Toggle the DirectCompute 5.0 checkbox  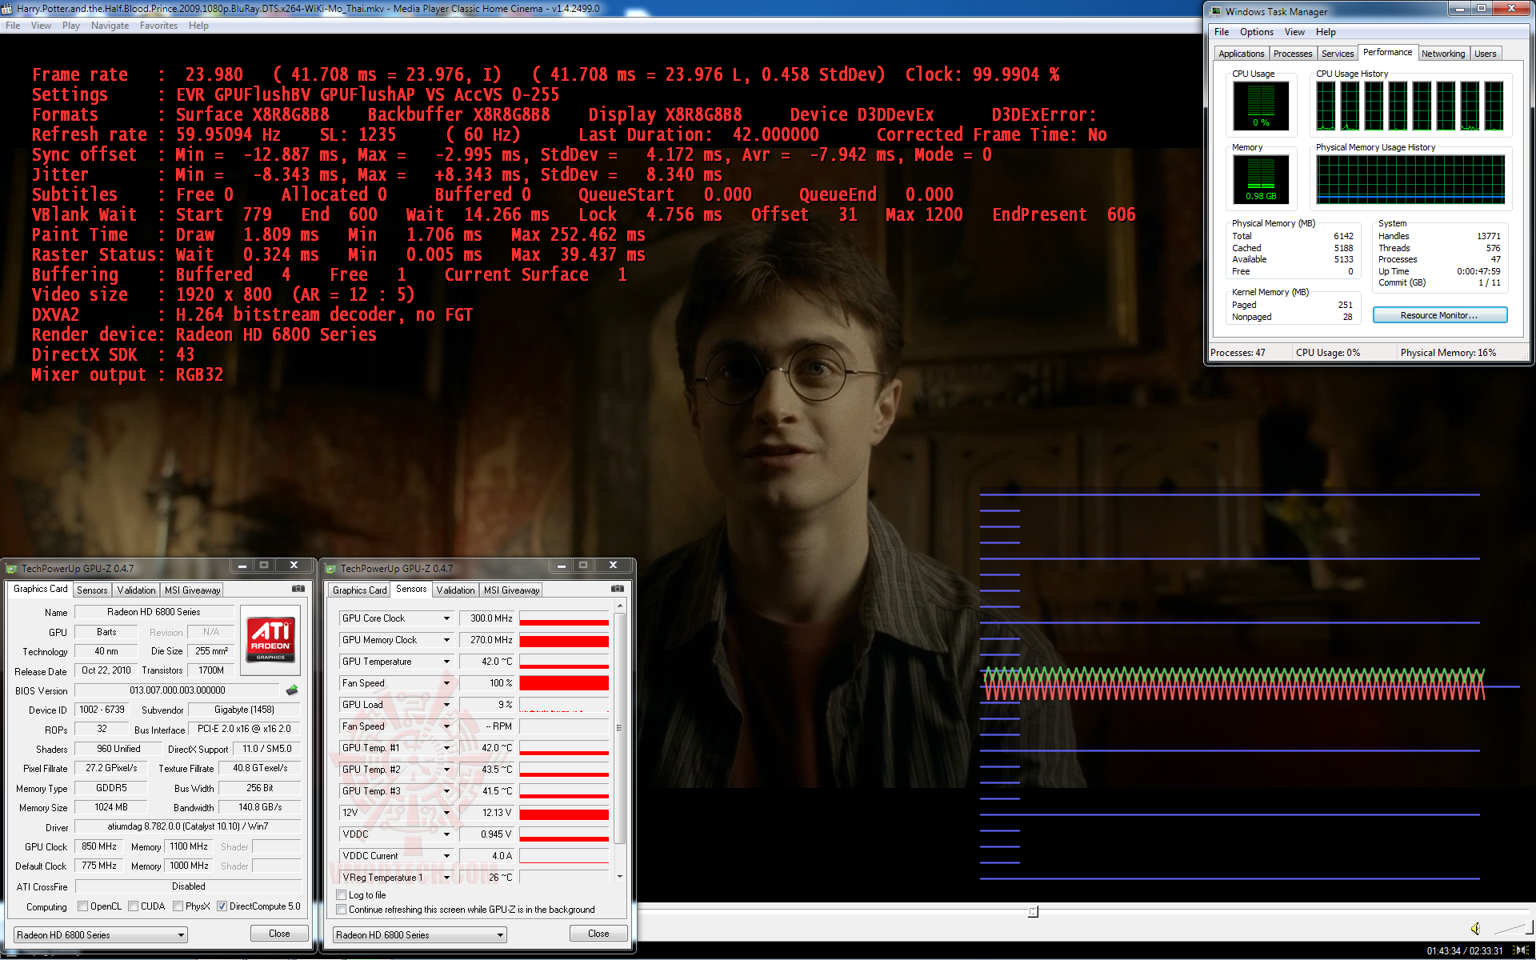[x=222, y=906]
